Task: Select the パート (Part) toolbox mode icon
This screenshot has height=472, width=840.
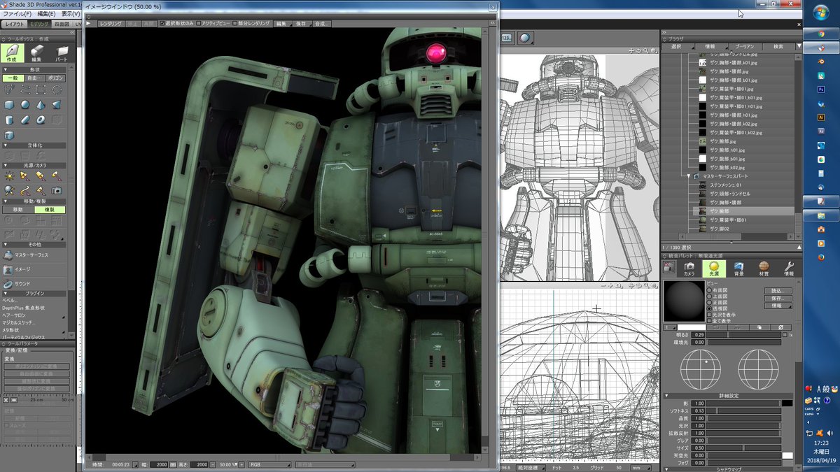Action: click(62, 53)
